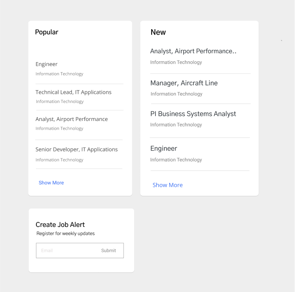Open Manager, Aircraft Line job
The width and height of the screenshot is (295, 292).
[184, 83]
